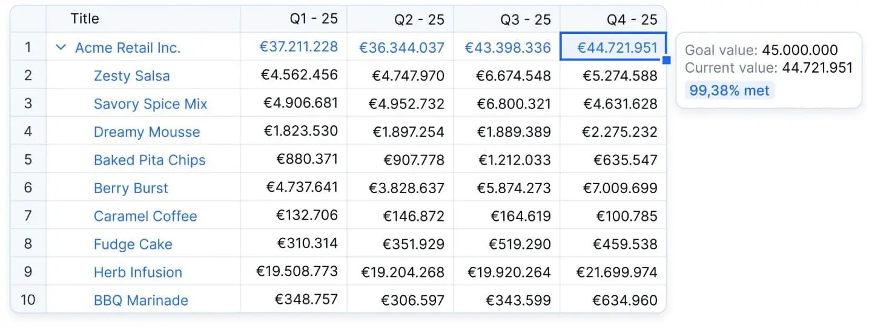
Task: Collapse the Acme Retail Inc. row
Action: (61, 48)
